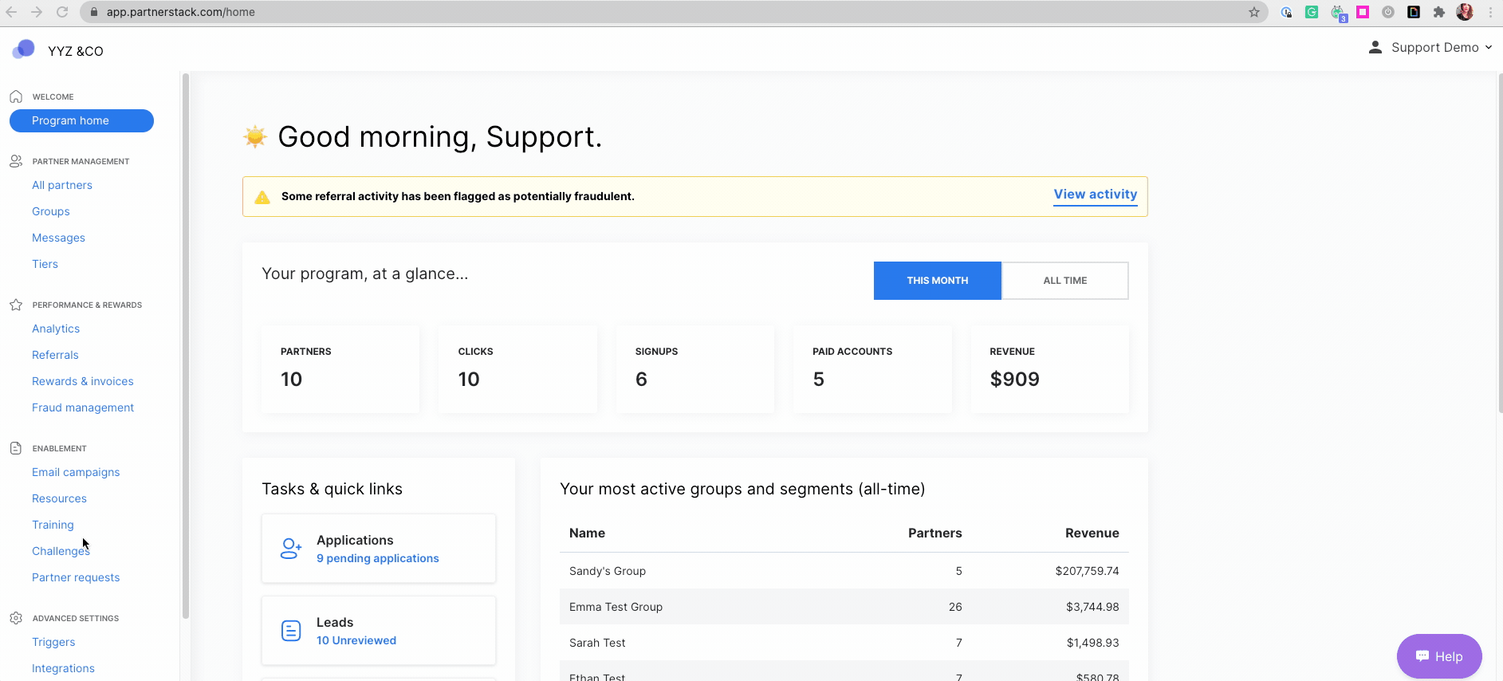1503x681 pixels.
Task: Open Challenges page
Action: tap(61, 551)
